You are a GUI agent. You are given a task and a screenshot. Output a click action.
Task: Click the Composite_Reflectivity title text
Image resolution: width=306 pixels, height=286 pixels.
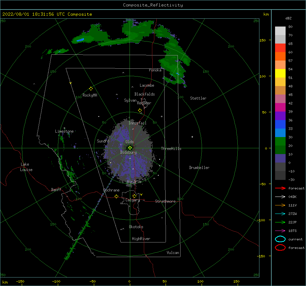point(153,5)
